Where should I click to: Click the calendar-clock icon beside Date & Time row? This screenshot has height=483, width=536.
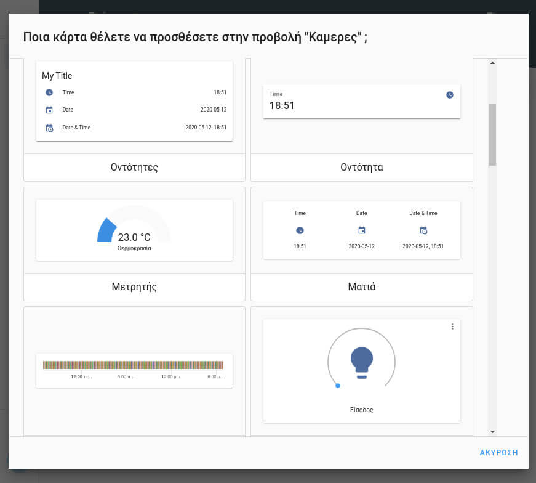coord(49,128)
